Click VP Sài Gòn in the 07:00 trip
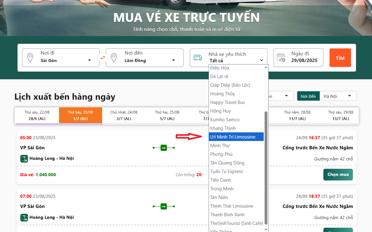372x232 pixels. [x=32, y=206]
